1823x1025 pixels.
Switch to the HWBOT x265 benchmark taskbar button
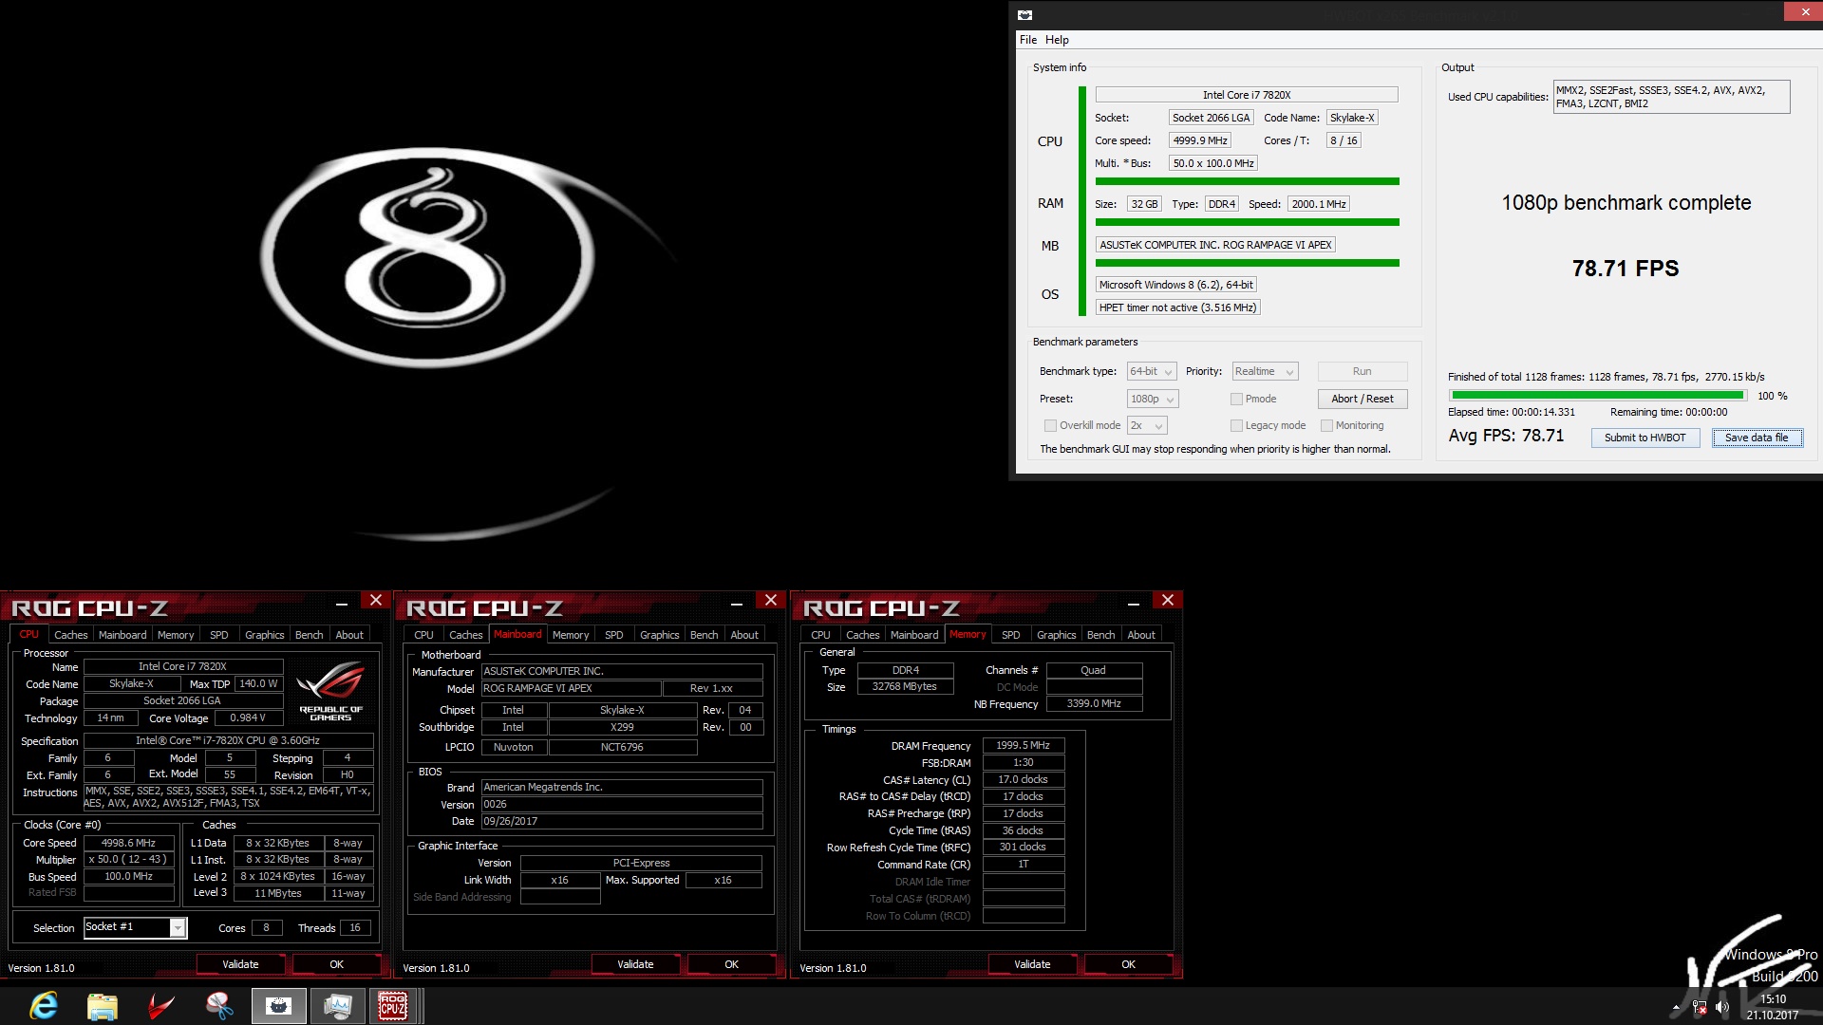point(278,1006)
